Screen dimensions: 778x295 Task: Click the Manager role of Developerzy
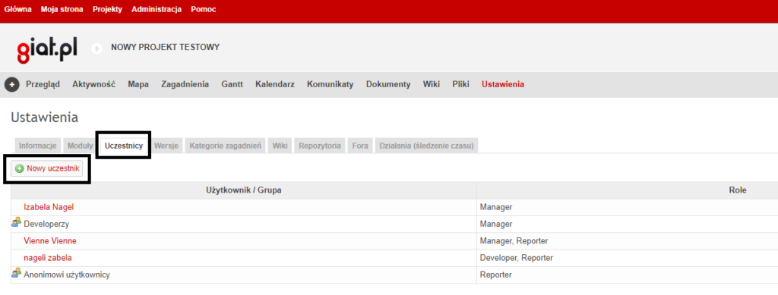(495, 224)
